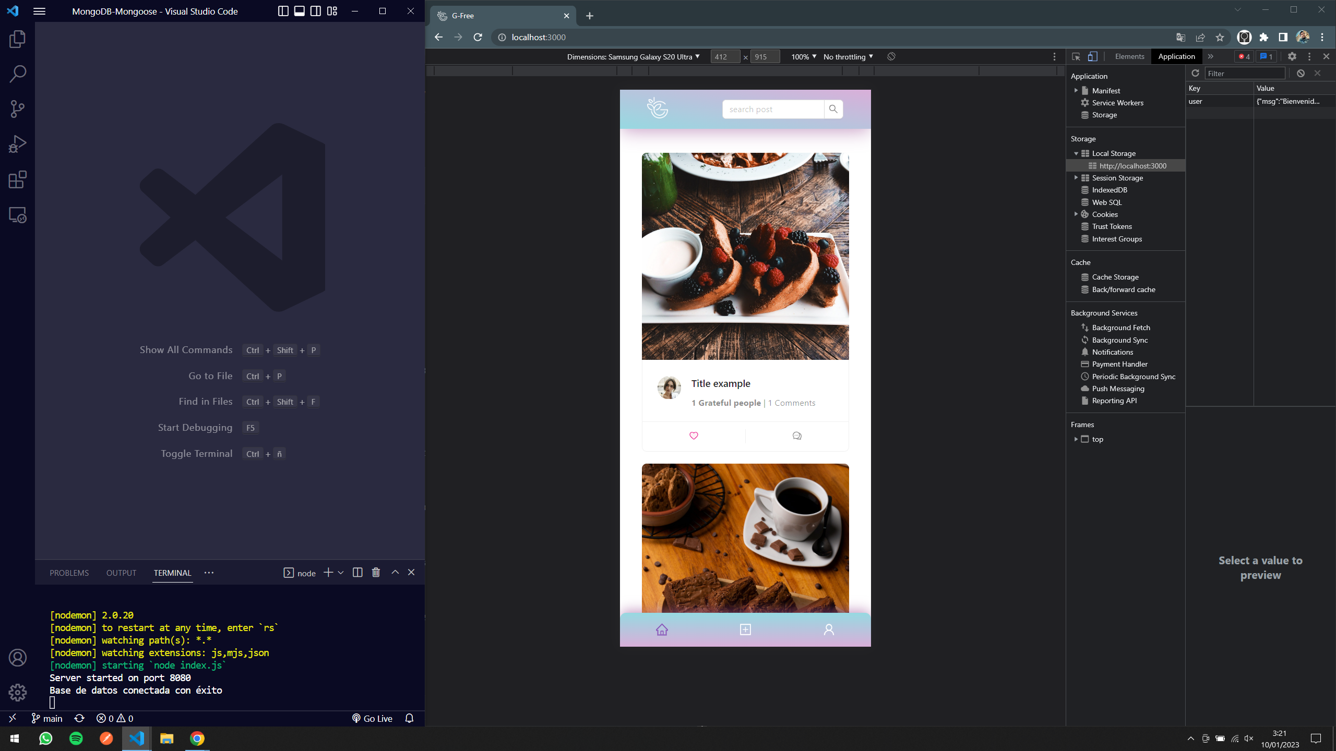Viewport: 1336px width, 751px height.
Task: Maximize the terminal panel size
Action: click(x=395, y=572)
